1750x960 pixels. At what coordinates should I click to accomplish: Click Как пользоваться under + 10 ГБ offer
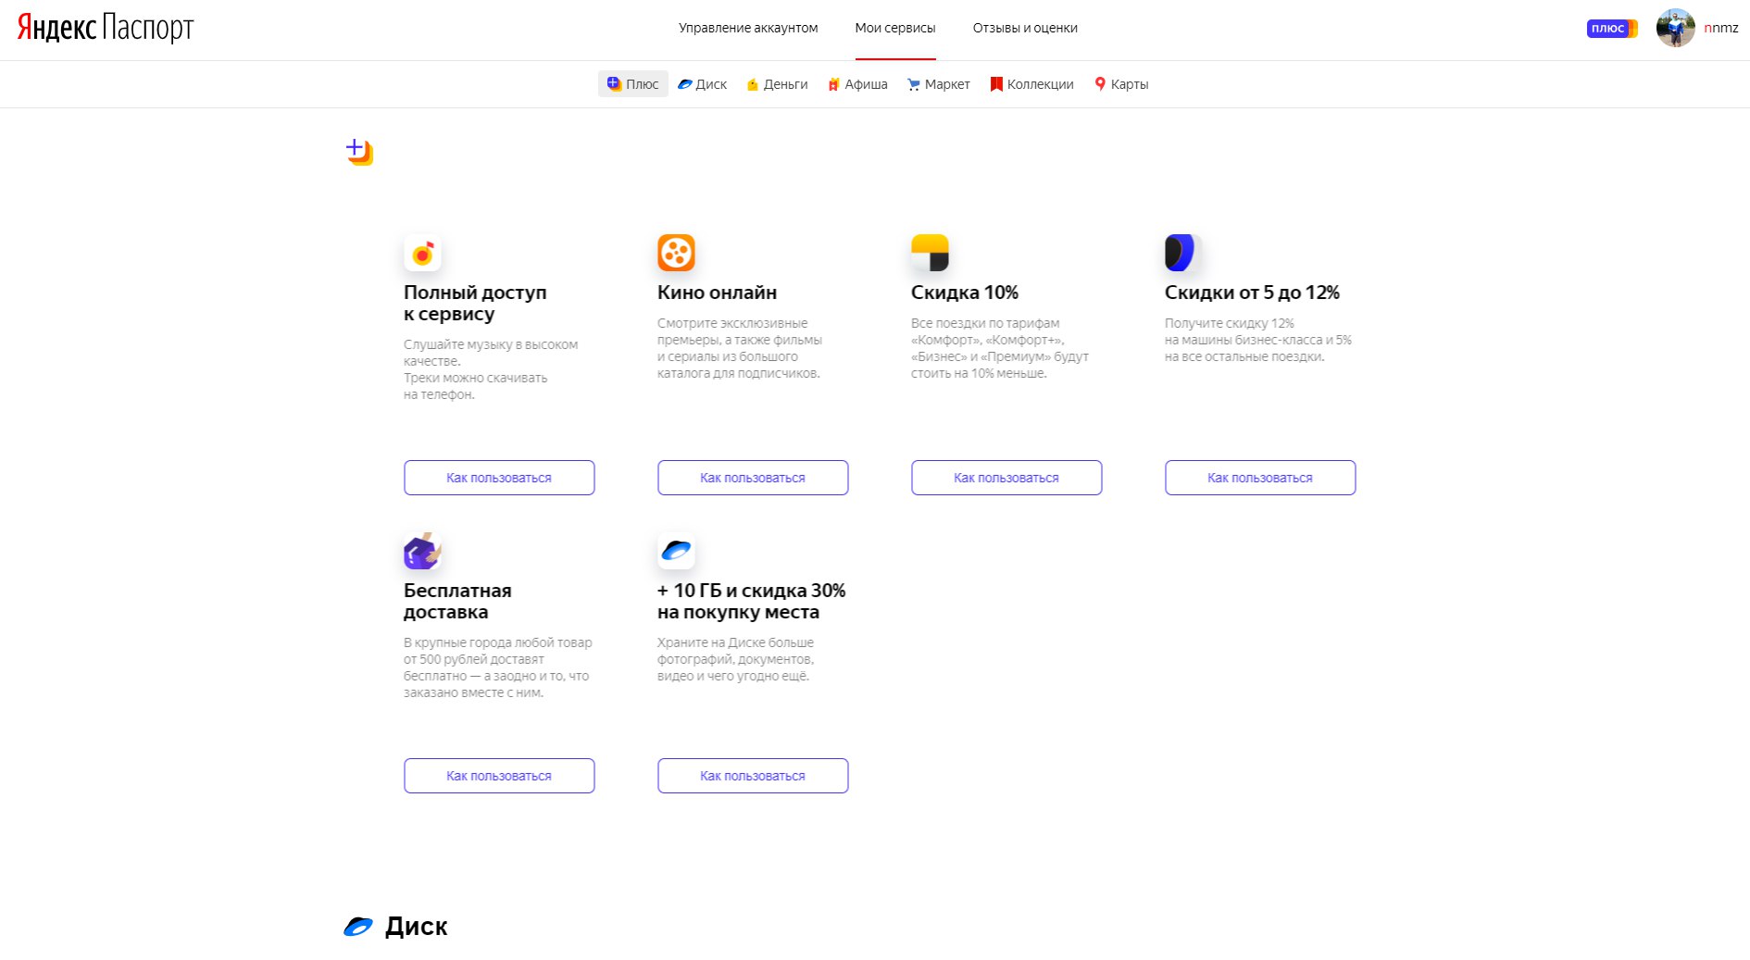(x=753, y=776)
